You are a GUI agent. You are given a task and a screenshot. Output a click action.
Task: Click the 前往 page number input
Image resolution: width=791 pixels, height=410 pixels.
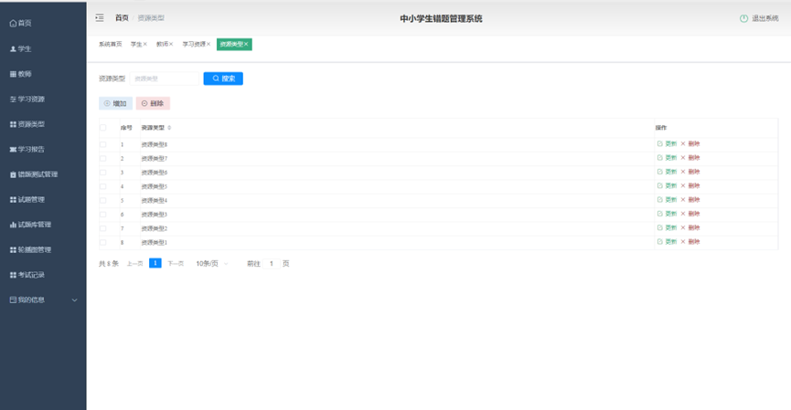click(x=272, y=264)
